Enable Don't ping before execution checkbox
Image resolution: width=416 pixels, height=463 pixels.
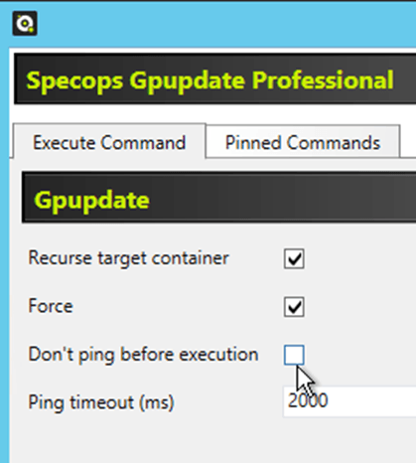(x=294, y=355)
